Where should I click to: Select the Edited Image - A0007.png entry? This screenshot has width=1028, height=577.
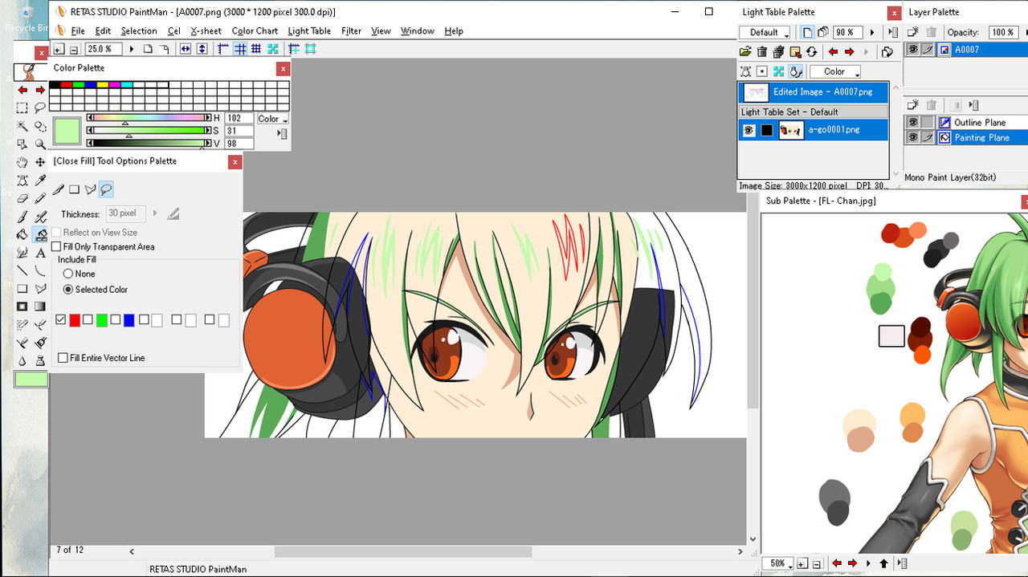click(813, 92)
